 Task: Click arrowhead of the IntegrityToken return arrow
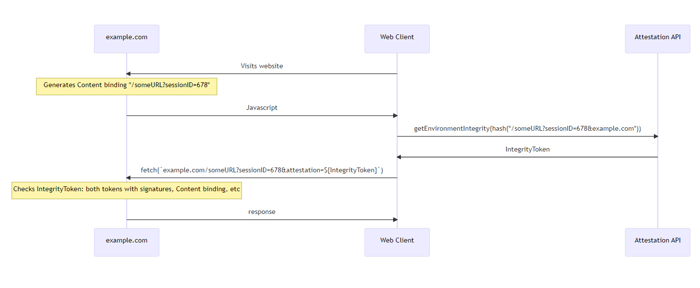click(399, 157)
